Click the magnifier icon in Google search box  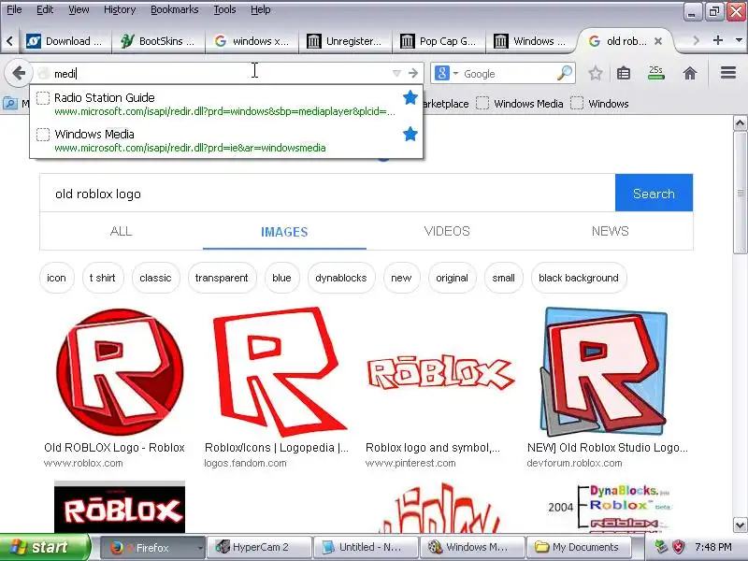coord(565,73)
